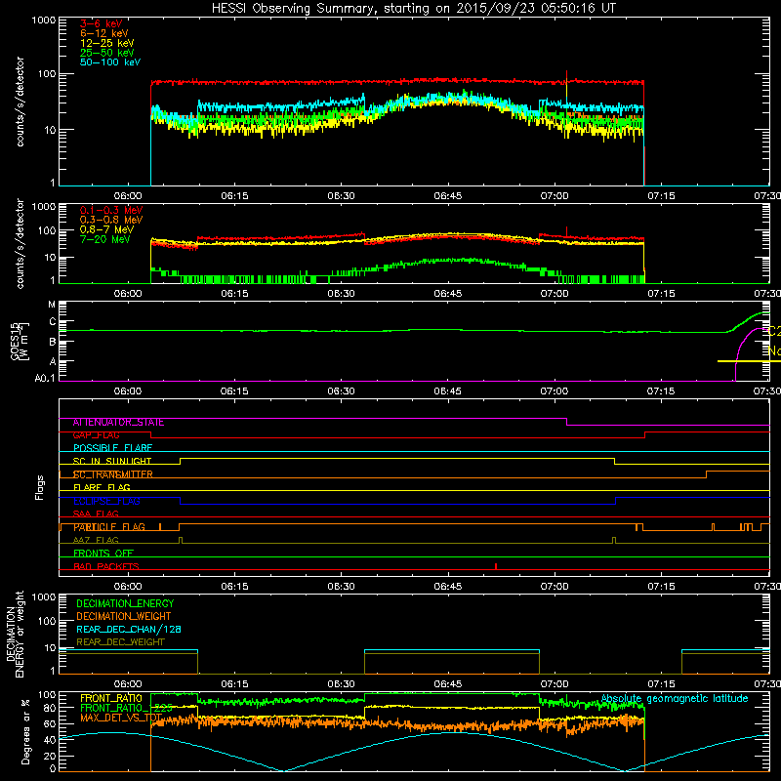Click the 'A0.1' tick on GOES axis
Viewport: 781px width, 781px height.
[x=45, y=379]
